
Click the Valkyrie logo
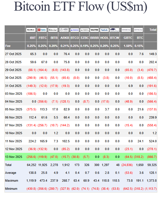[x=95, y=30]
